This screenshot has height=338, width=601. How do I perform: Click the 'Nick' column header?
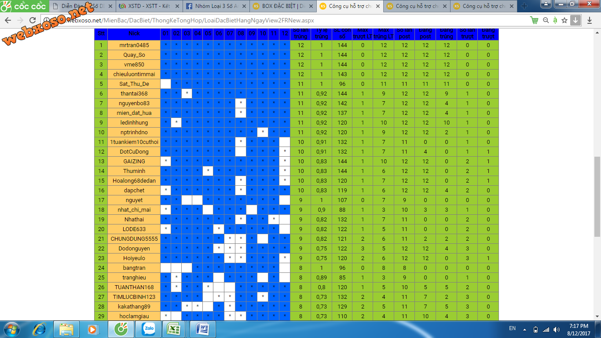[134, 34]
